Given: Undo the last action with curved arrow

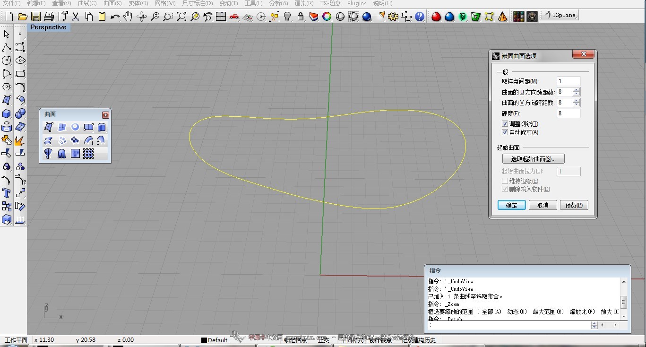Looking at the screenshot, I should point(115,17).
